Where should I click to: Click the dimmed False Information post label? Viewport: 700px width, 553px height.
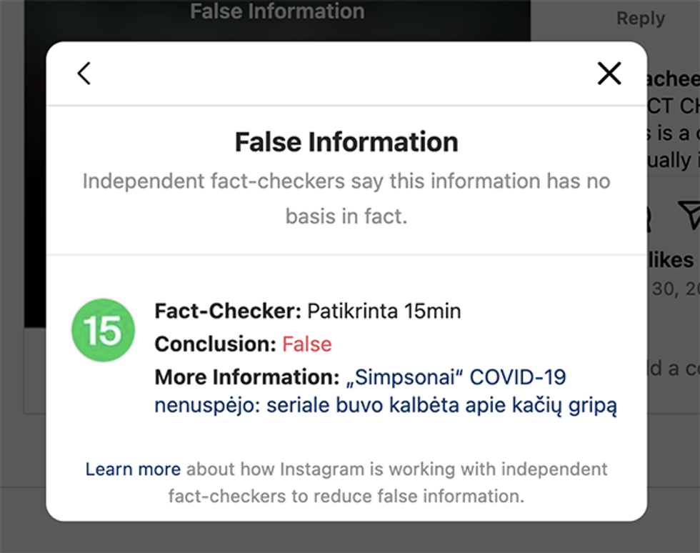pos(277,11)
